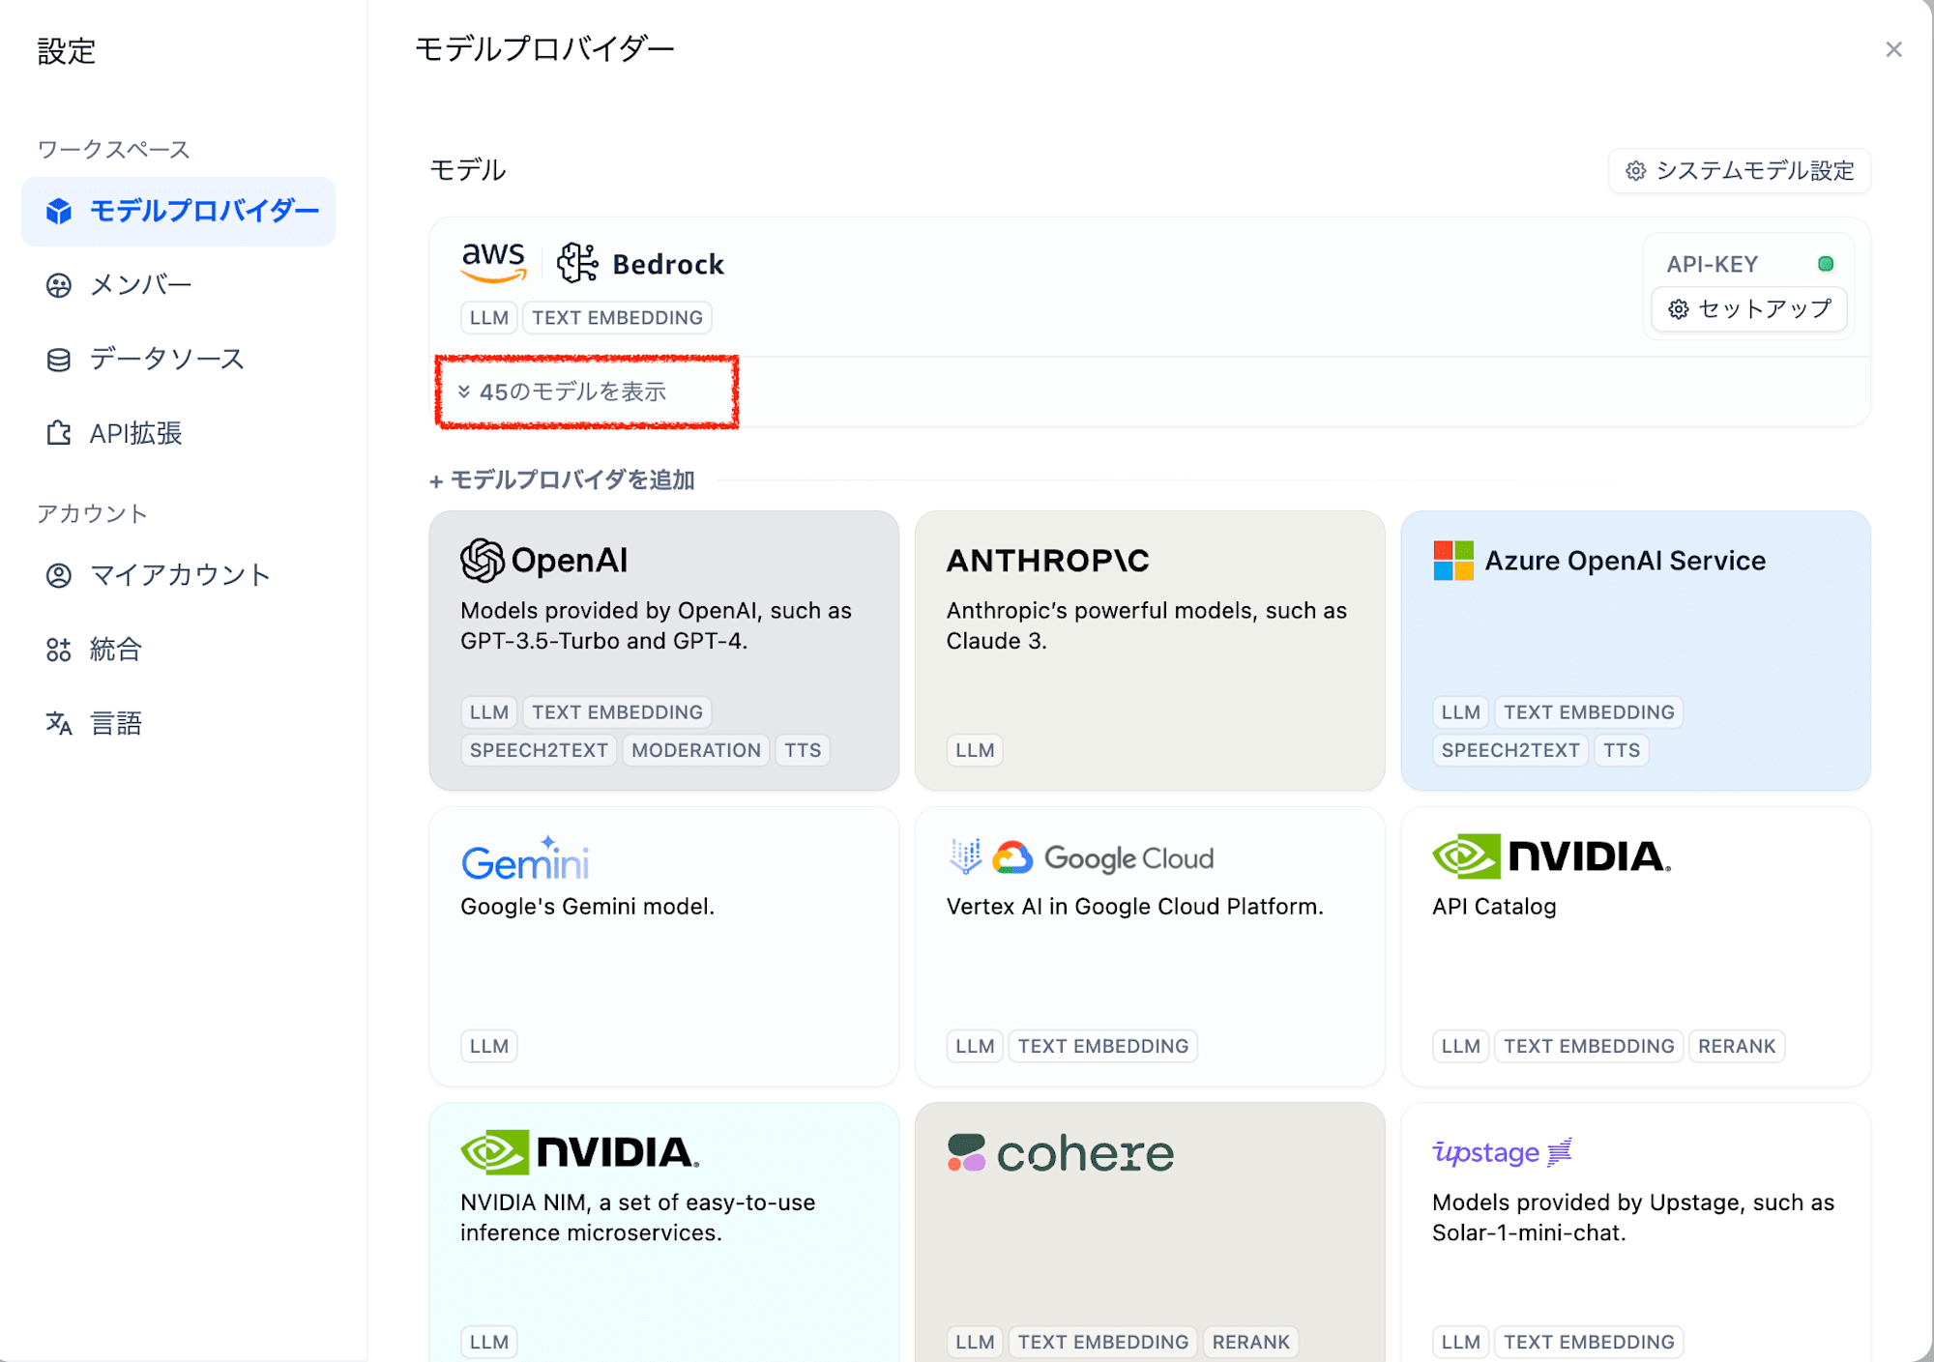Click the gear icon in セットアップ button

(1679, 309)
